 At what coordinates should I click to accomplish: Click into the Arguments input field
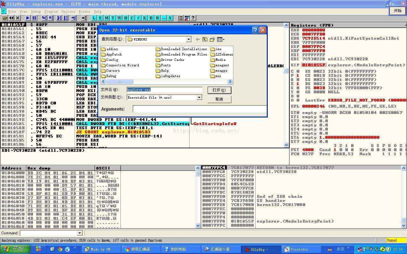coord(199,109)
